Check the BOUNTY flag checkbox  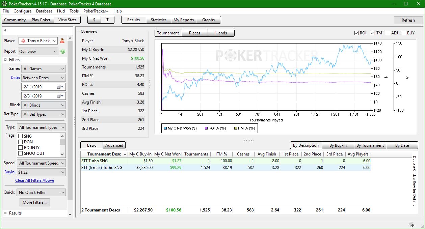click(20, 148)
